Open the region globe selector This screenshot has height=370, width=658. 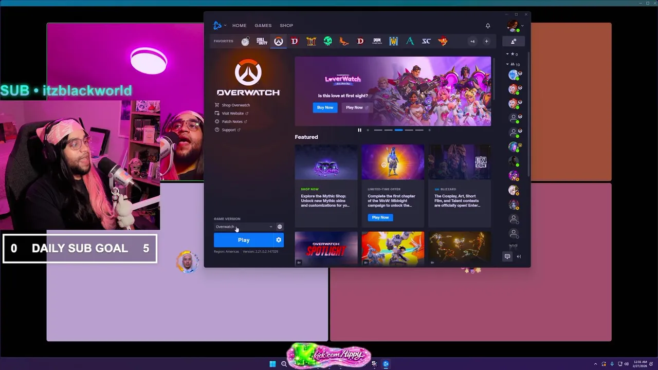coord(280,227)
